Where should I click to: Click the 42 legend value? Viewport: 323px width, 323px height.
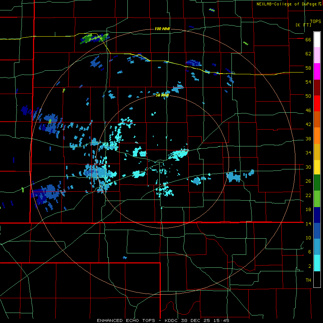click(308, 125)
